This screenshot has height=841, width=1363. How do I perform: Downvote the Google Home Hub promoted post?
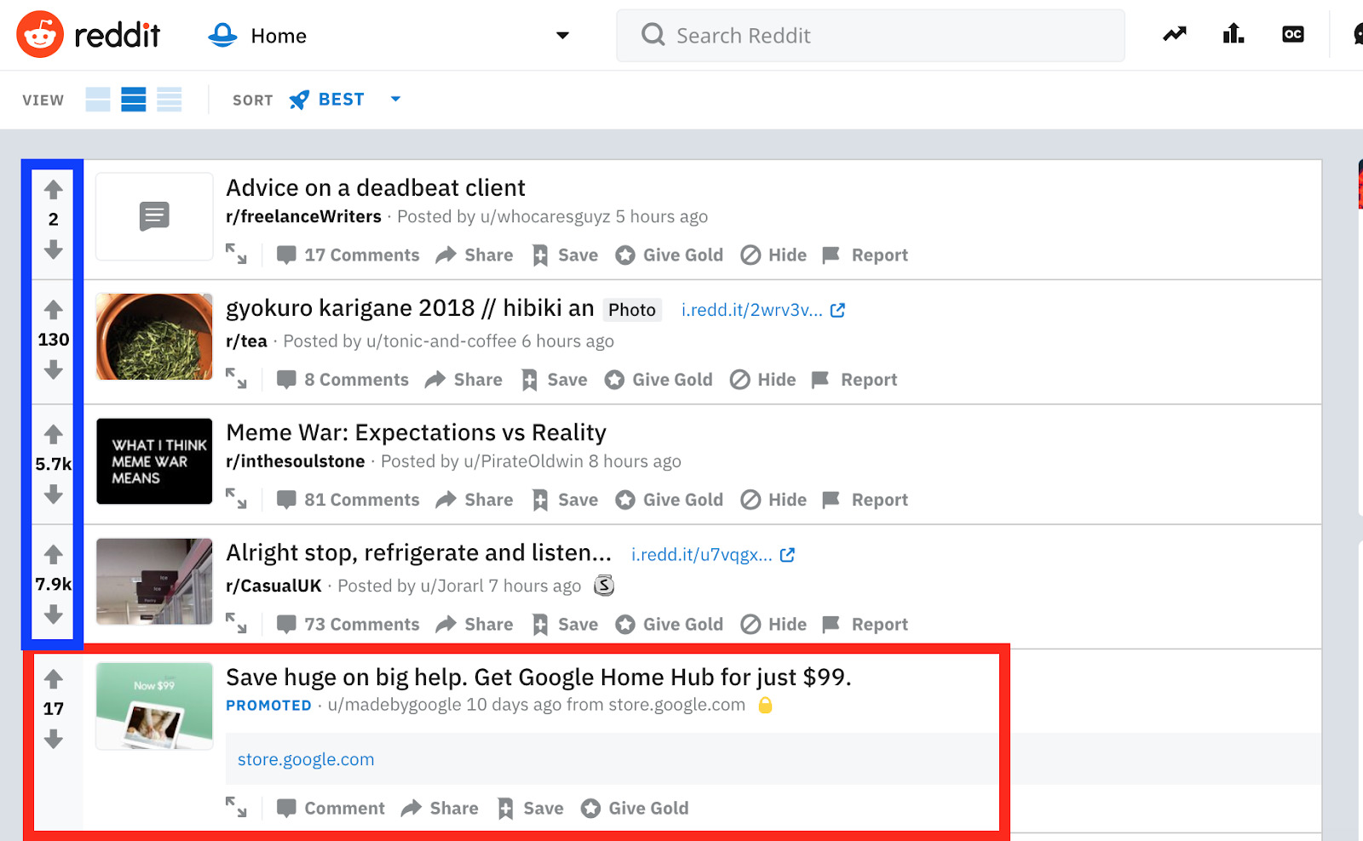(x=54, y=740)
